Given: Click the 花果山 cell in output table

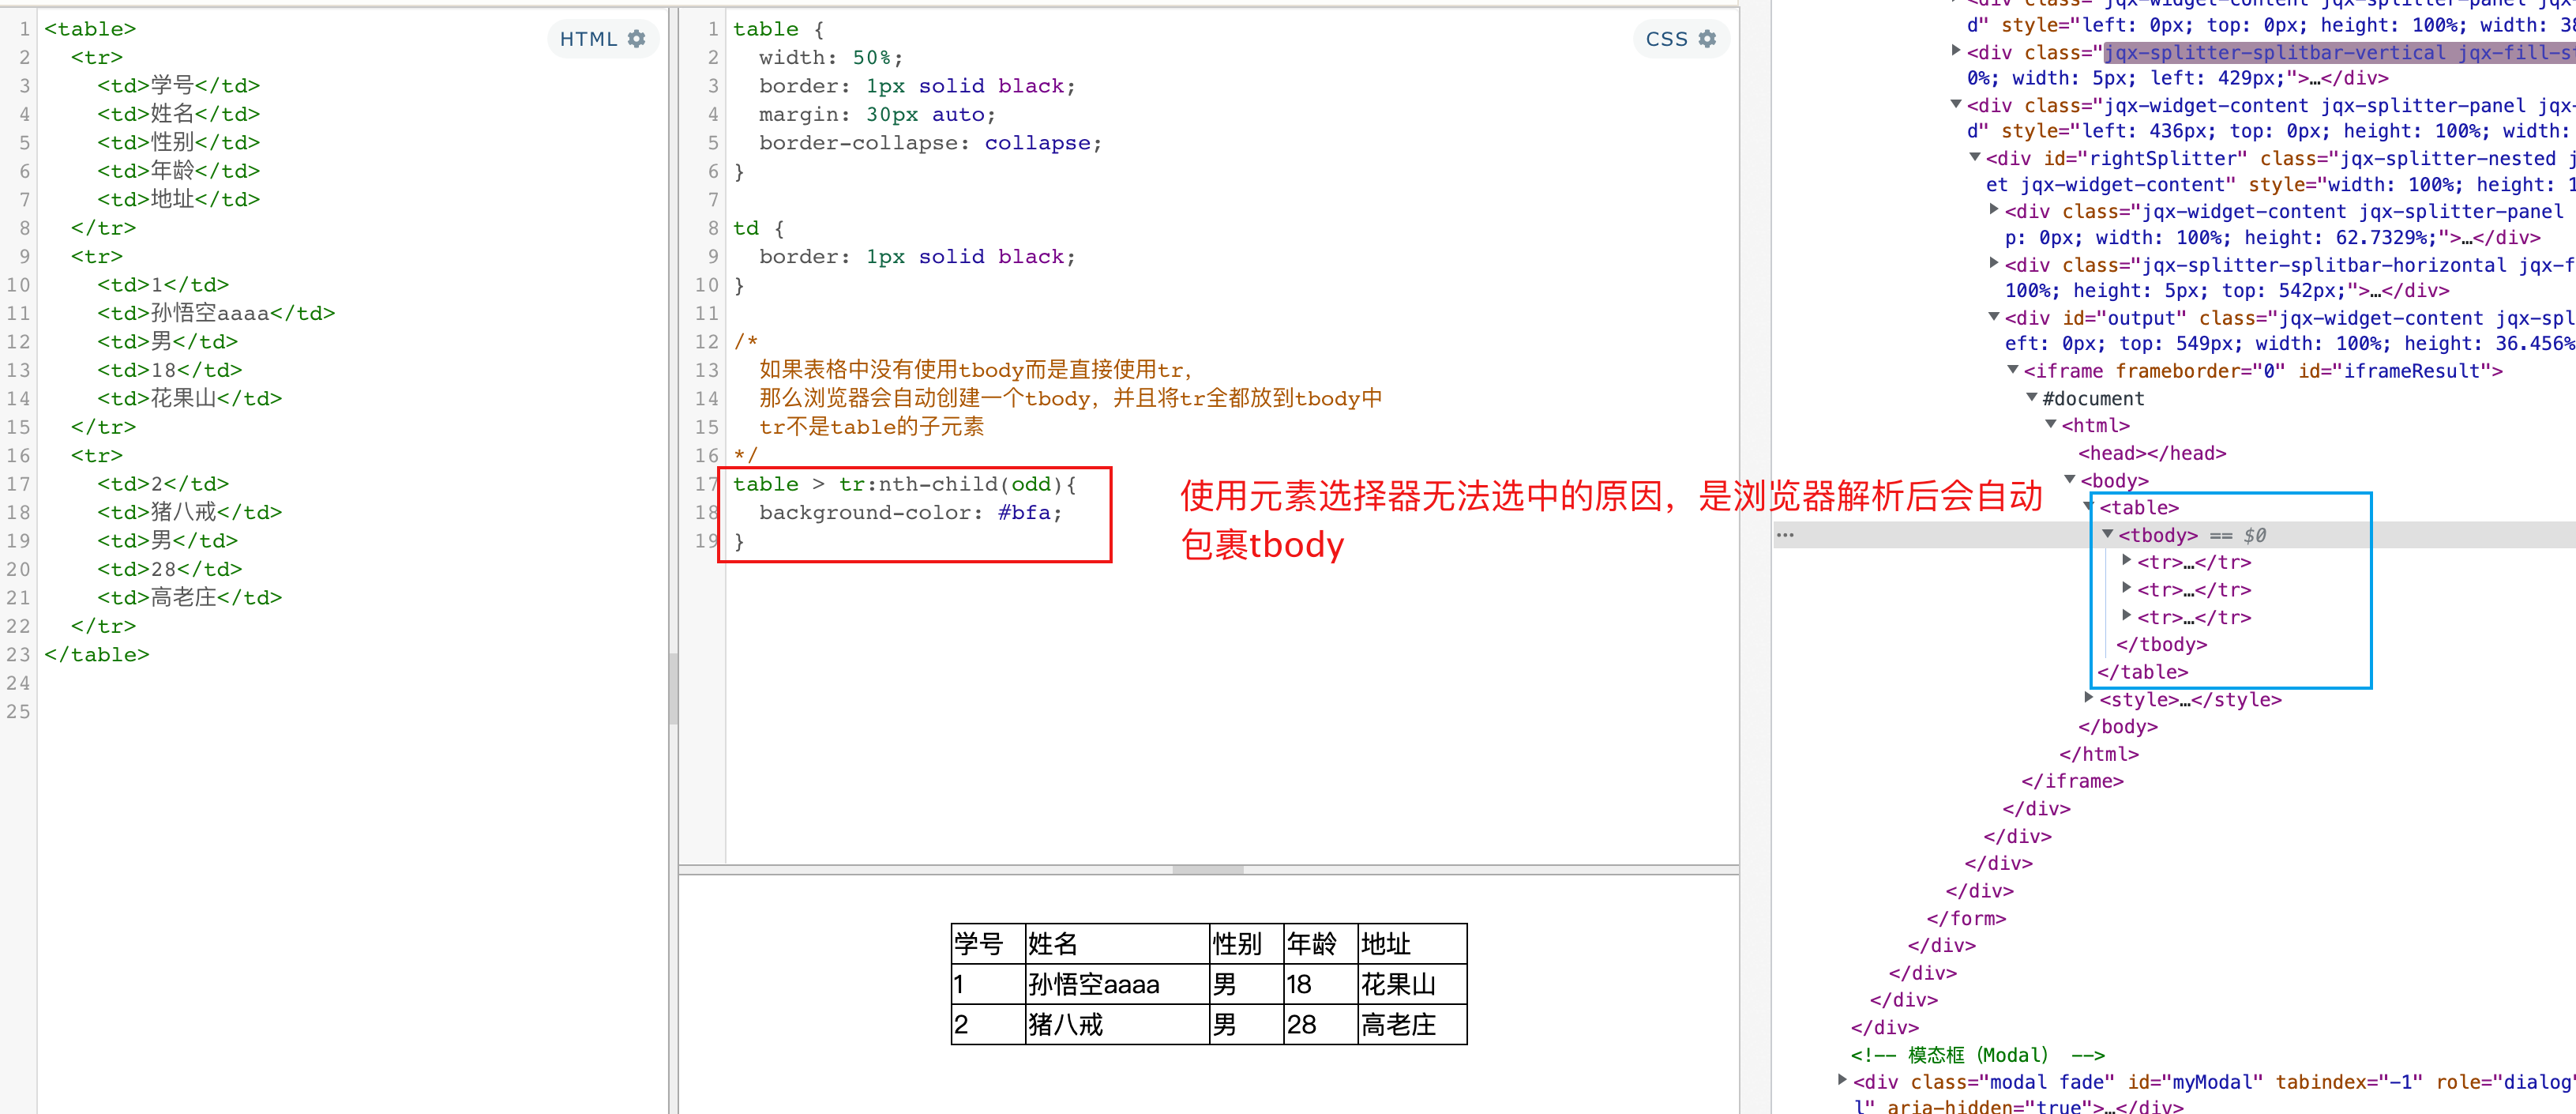Looking at the screenshot, I should tap(1412, 985).
